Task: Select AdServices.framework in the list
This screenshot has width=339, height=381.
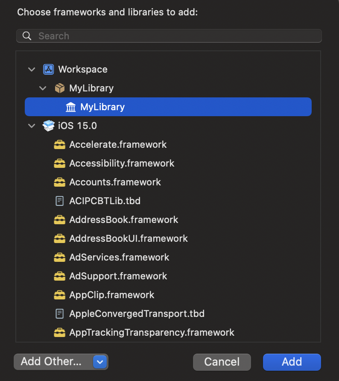Action: pyautogui.click(x=119, y=257)
